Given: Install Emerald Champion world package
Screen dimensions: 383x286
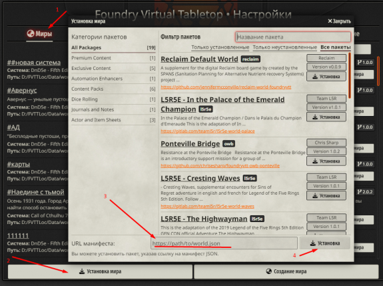Looking at the screenshot, I should tap(326, 117).
